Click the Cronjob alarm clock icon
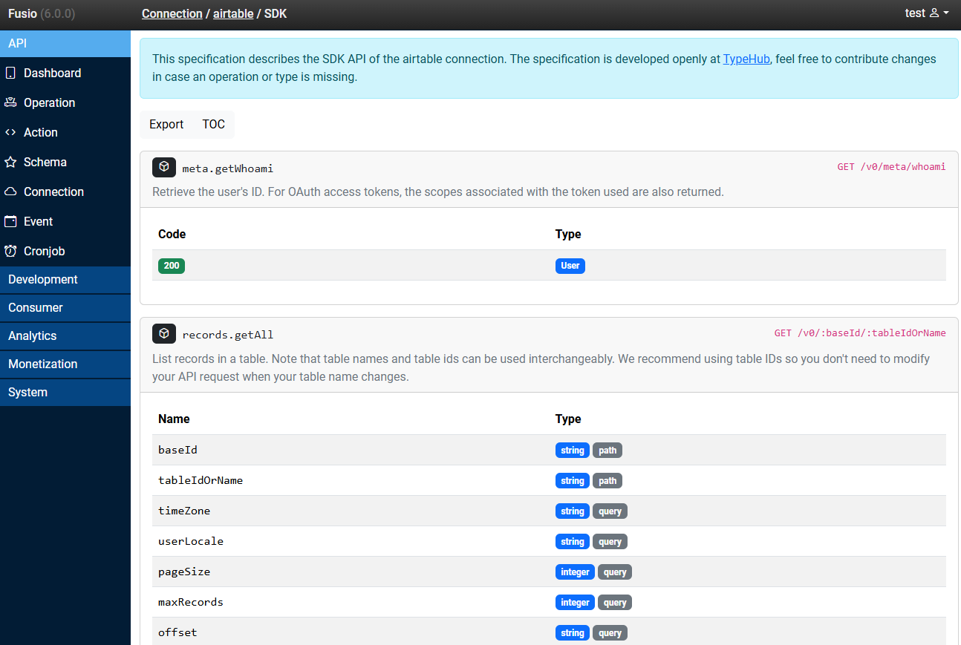 (10, 251)
